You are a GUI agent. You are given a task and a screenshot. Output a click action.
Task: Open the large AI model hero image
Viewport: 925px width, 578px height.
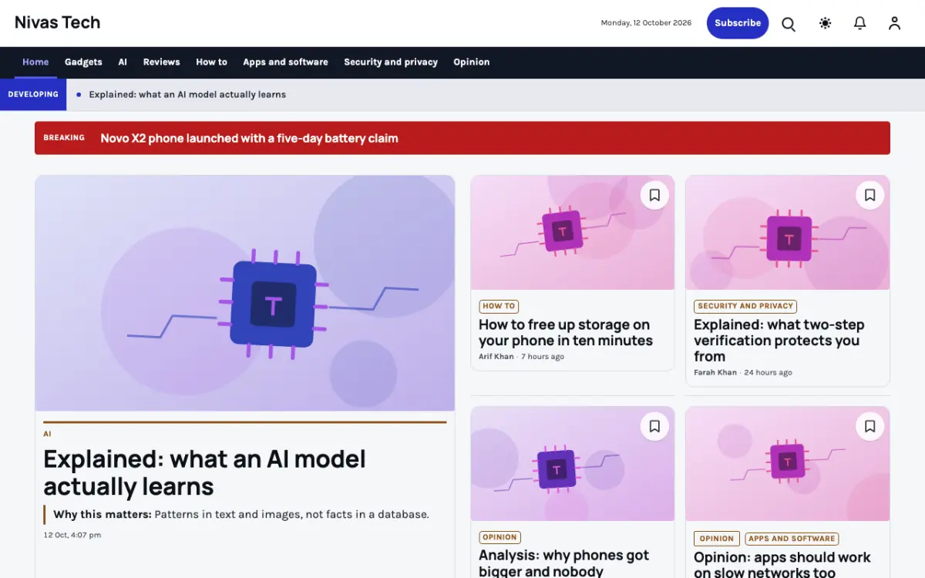tap(245, 293)
